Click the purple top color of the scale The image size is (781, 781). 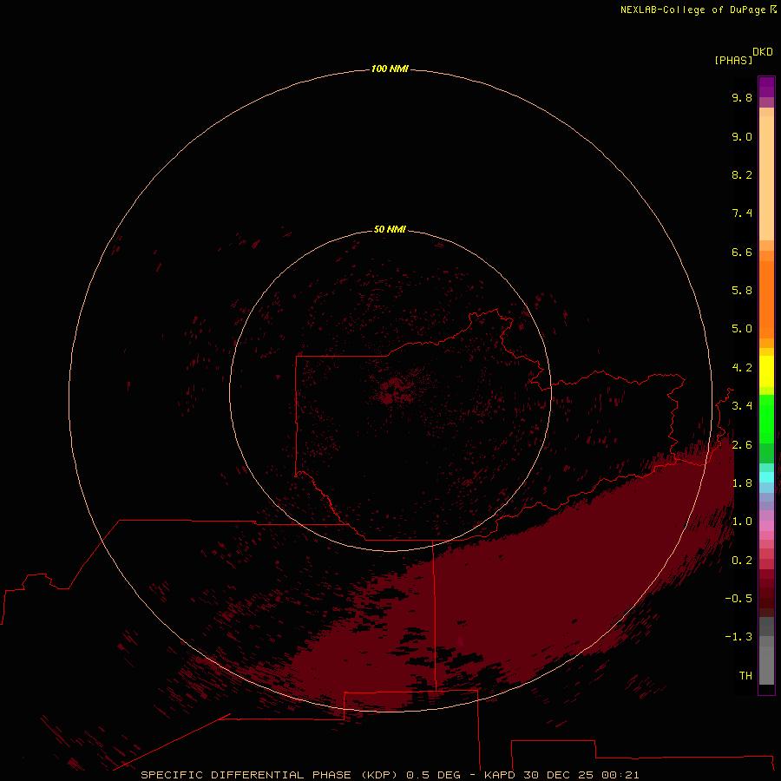coord(766,87)
